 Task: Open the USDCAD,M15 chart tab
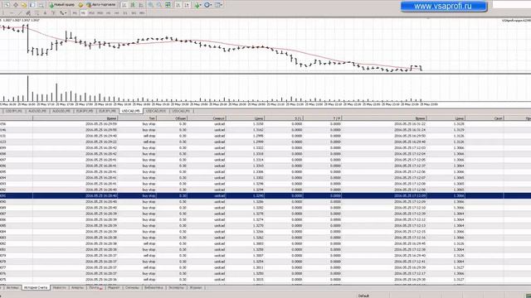(x=156, y=111)
